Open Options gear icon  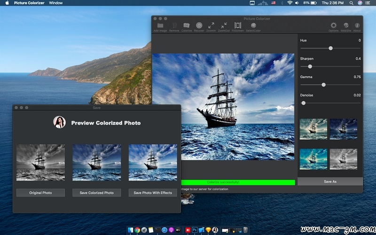tap(334, 25)
